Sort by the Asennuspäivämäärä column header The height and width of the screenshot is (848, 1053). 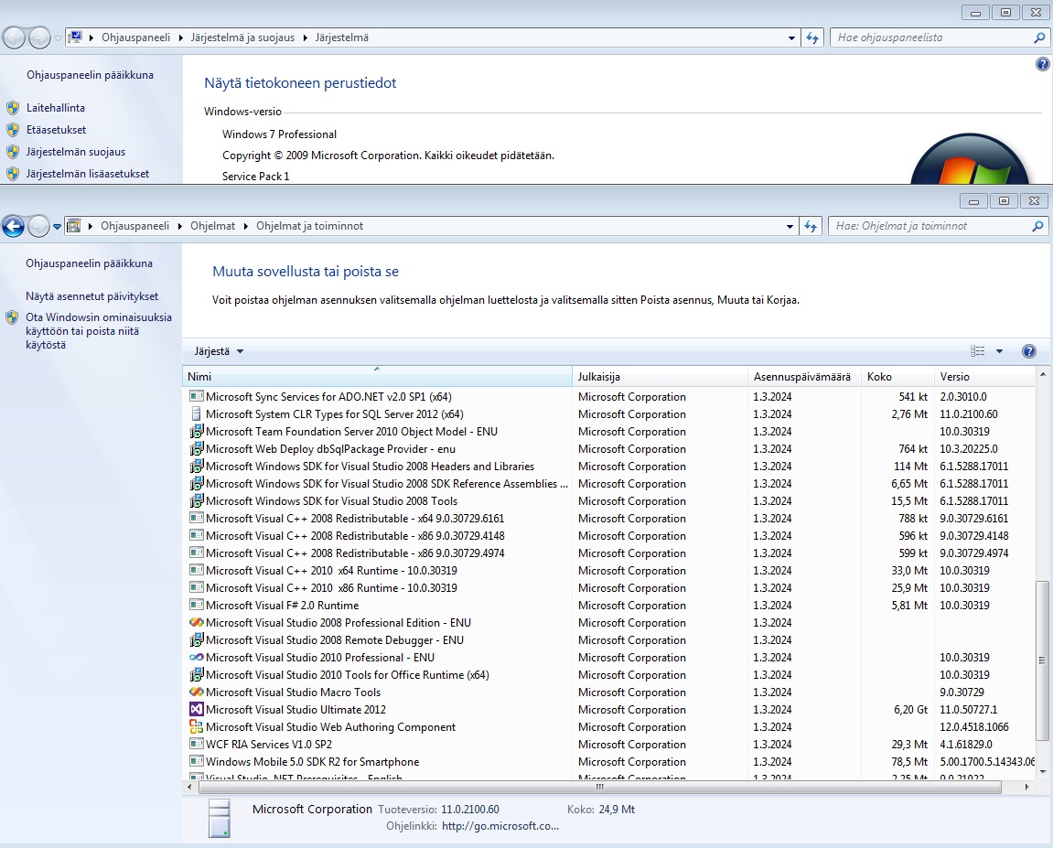click(x=801, y=377)
